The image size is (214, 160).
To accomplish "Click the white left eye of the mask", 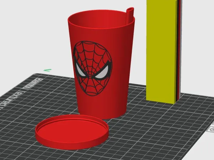I will click(x=81, y=70).
